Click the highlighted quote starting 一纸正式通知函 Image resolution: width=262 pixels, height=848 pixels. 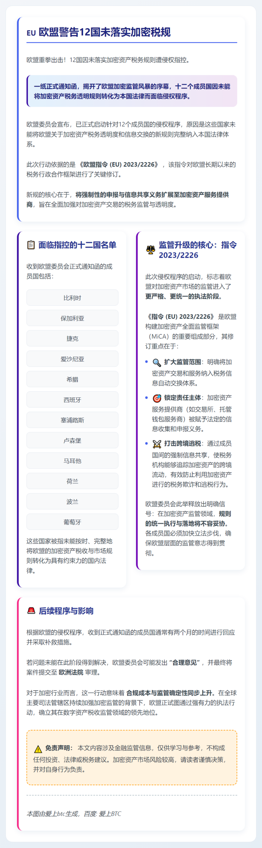click(x=132, y=91)
